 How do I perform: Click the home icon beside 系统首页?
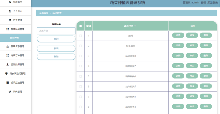point(10,2)
